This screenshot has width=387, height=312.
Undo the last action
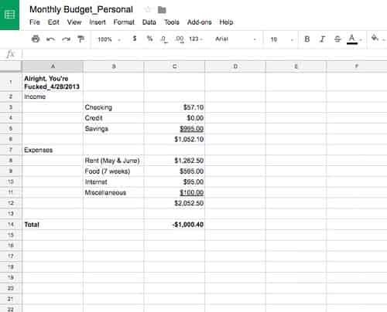50,39
